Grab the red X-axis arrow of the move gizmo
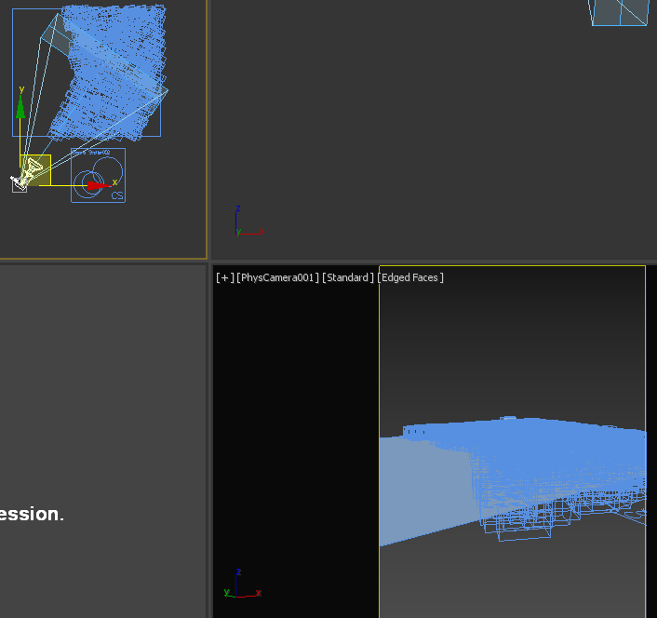Screen dimensions: 657x618 click(99, 185)
